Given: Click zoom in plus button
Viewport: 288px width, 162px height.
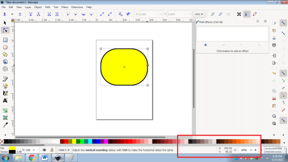Looking at the screenshot, I should click(x=256, y=150).
